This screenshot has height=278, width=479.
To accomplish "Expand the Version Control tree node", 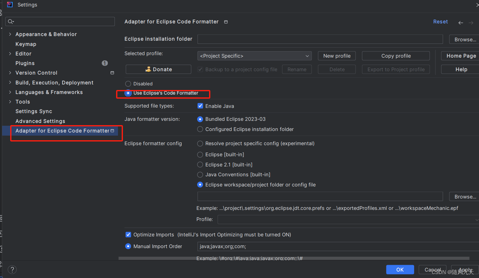I will coord(10,73).
